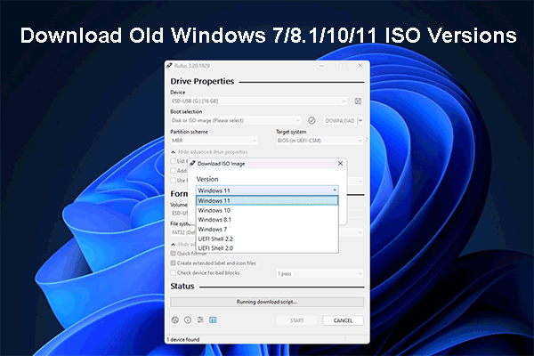The width and height of the screenshot is (534, 356).
Task: Select Windows 8.1 from the list
Action: tap(267, 220)
